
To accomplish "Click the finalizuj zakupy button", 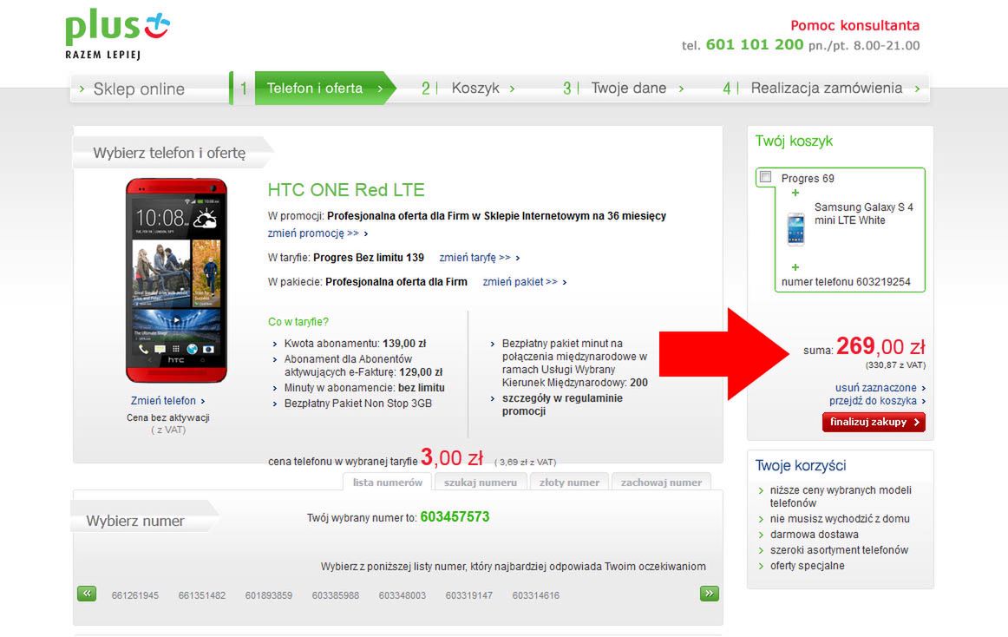I will pyautogui.click(x=874, y=422).
